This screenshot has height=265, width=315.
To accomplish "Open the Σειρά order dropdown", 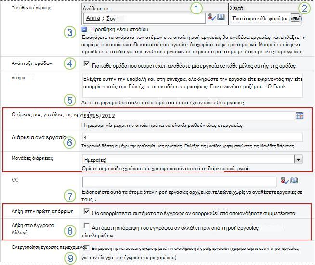I will point(295,18).
